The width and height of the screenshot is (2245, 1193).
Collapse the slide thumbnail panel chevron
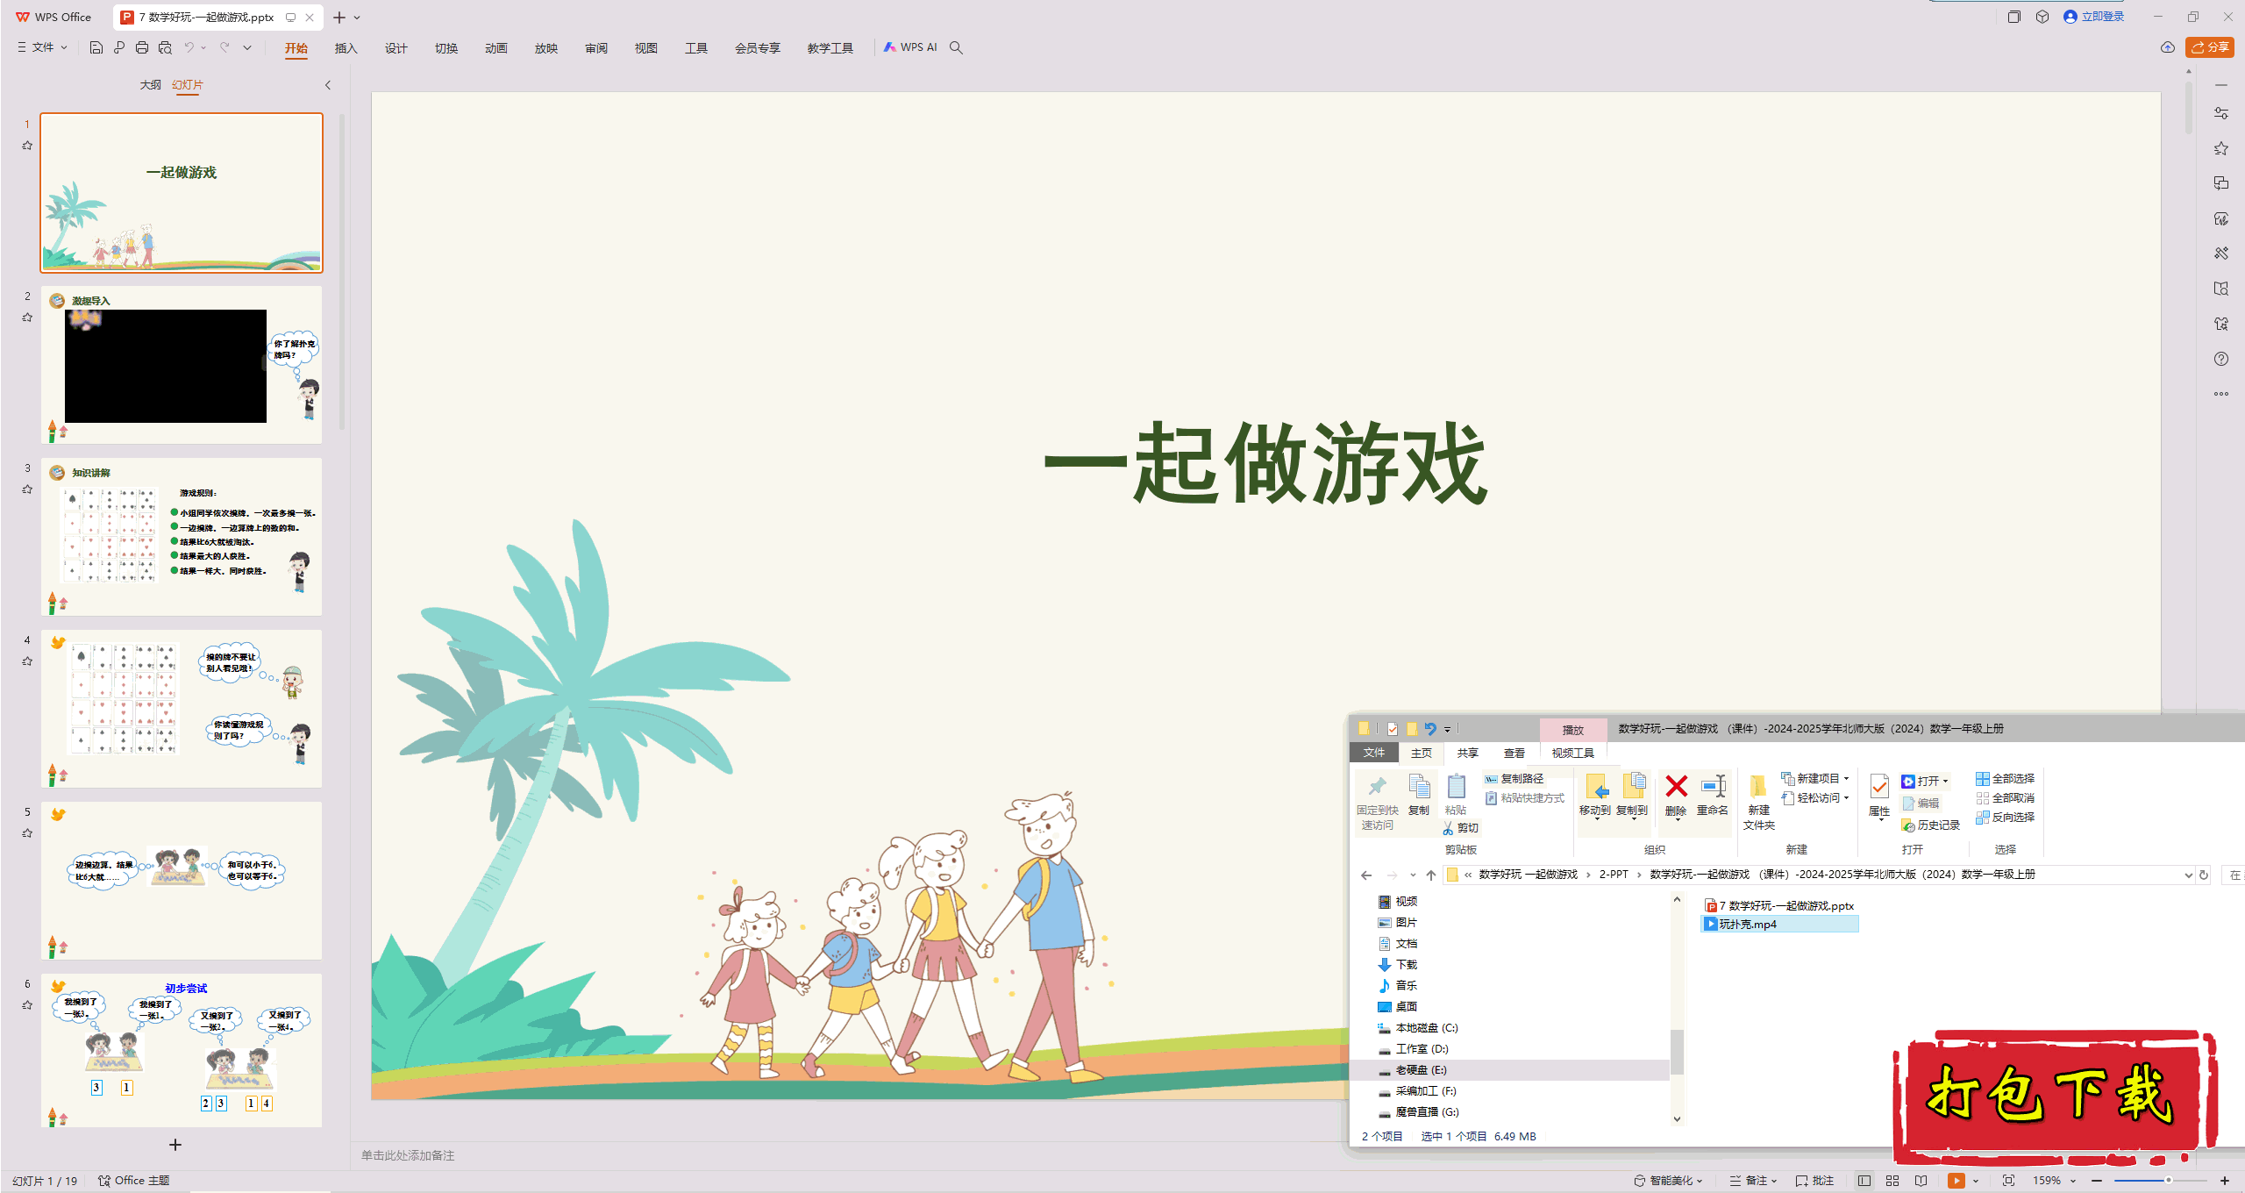(x=328, y=85)
